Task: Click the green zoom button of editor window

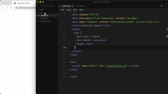Action: tap(43, 2)
